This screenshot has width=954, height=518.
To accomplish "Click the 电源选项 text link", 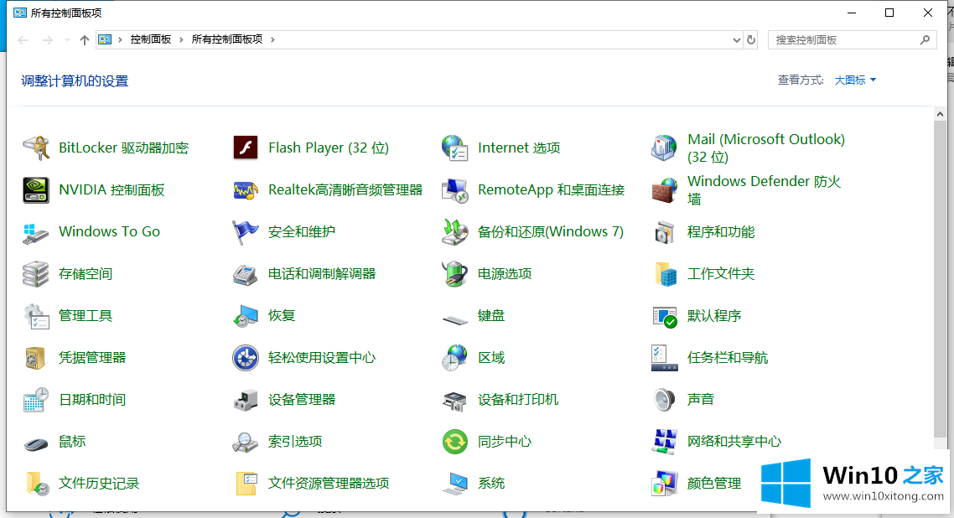I will pos(505,273).
